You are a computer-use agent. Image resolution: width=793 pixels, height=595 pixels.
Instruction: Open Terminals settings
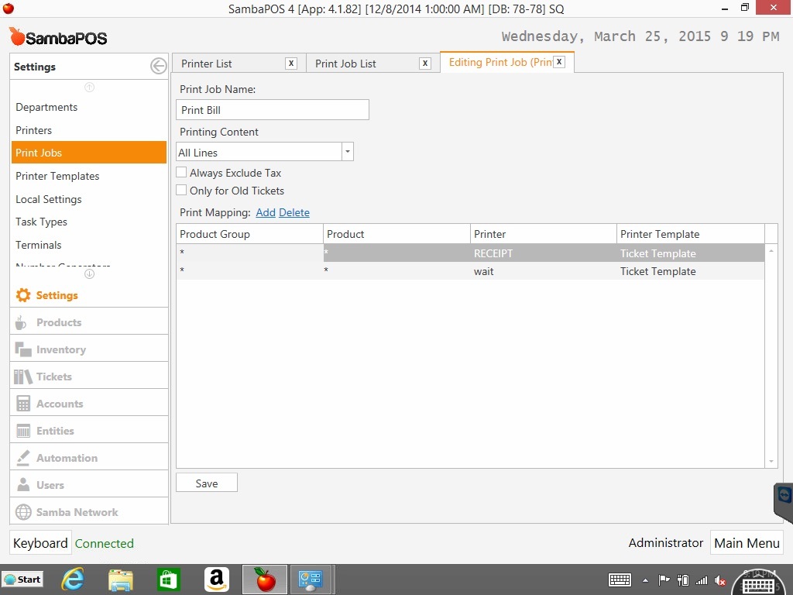pos(39,245)
